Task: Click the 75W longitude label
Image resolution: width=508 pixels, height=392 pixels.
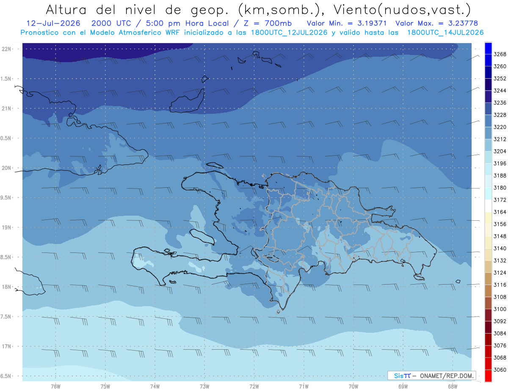Action: (105, 386)
